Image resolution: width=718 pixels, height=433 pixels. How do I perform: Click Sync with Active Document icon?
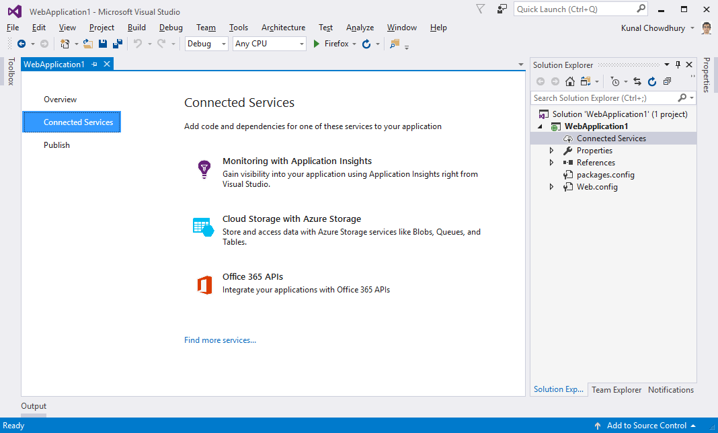(637, 81)
